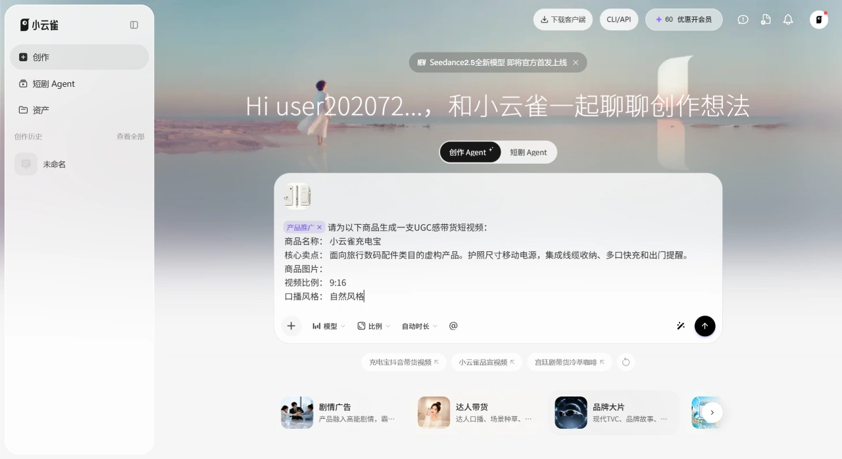Switch to 短剧 Agent tab
842x459 pixels.
coord(528,152)
